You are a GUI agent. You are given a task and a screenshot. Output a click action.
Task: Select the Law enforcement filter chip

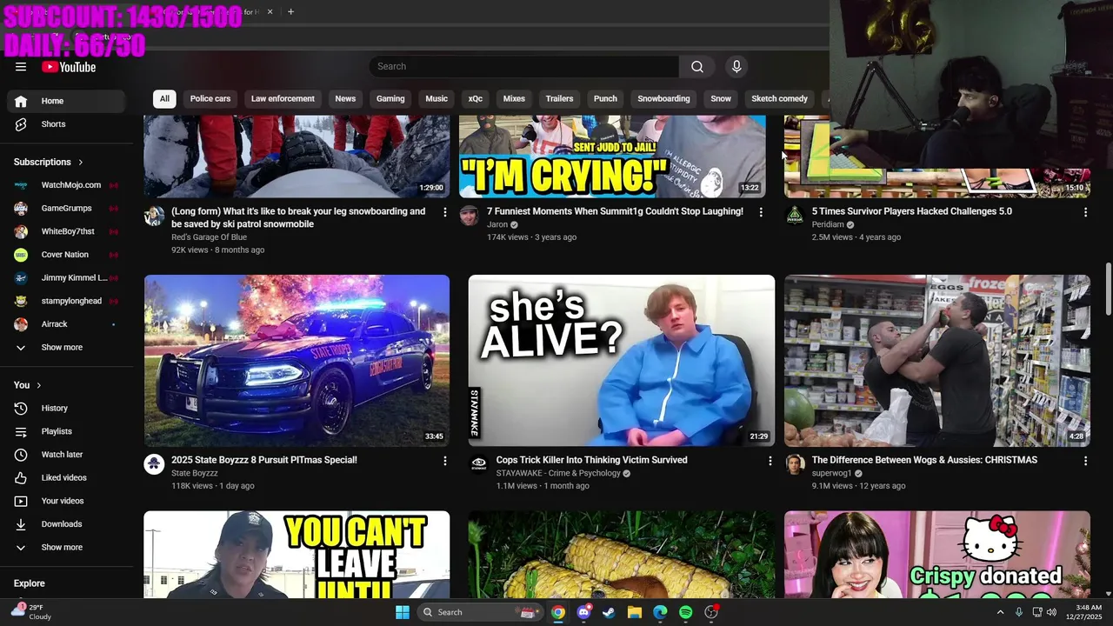283,99
